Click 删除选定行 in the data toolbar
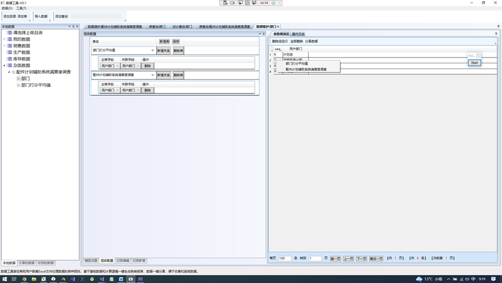This screenshot has height=283, width=502. point(280,41)
